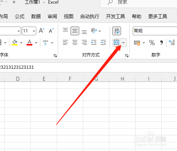Open the font color dropdown arrow
This screenshot has height=151, width=177.
[36, 43]
